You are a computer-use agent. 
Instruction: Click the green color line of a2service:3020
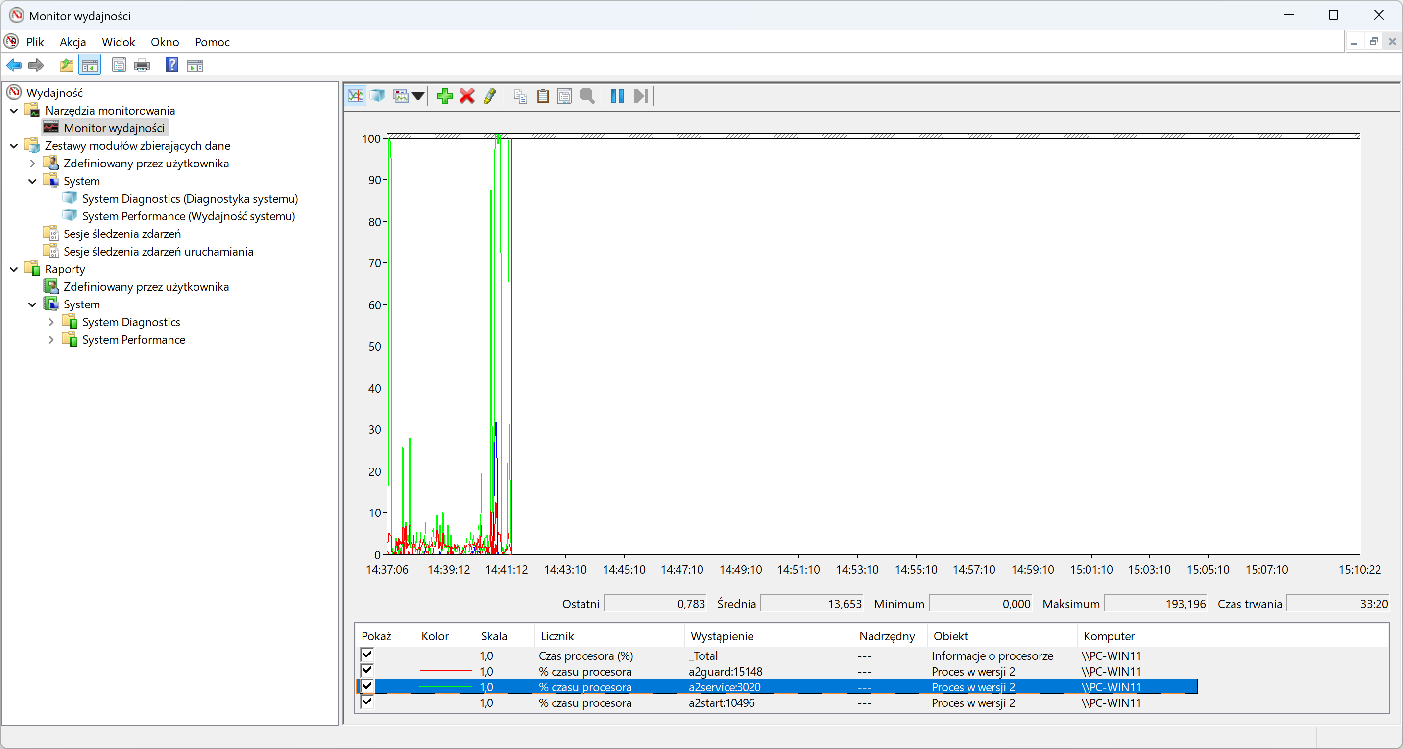(x=445, y=687)
